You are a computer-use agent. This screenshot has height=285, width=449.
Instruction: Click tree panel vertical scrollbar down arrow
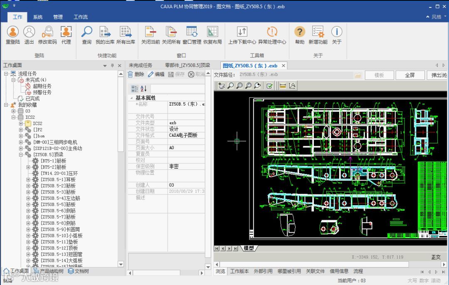tap(121, 264)
